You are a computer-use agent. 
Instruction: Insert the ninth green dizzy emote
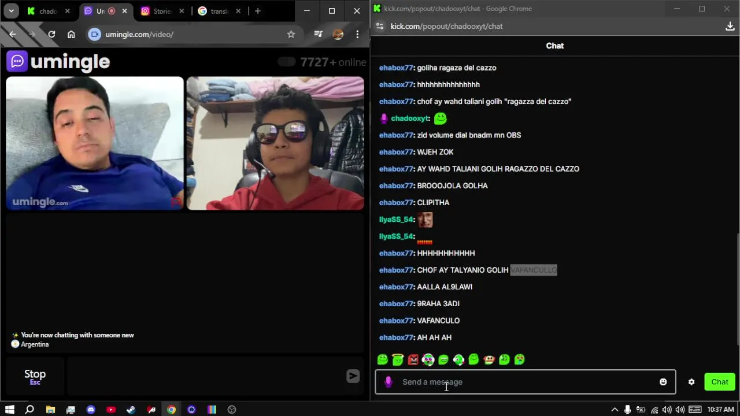pos(504,359)
